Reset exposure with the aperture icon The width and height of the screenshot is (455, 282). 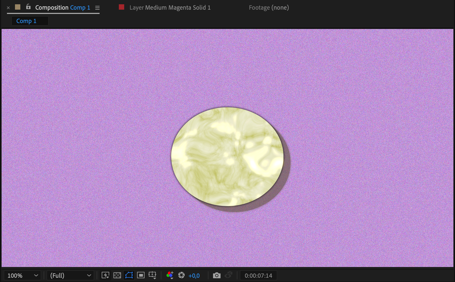[x=181, y=275]
